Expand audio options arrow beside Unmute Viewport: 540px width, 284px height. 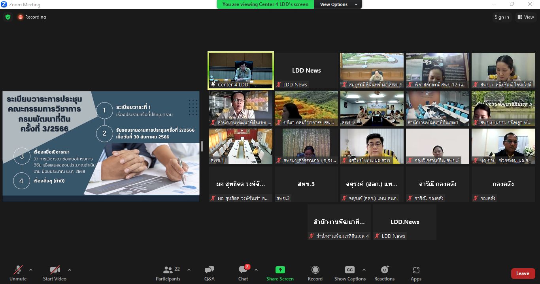click(31, 270)
